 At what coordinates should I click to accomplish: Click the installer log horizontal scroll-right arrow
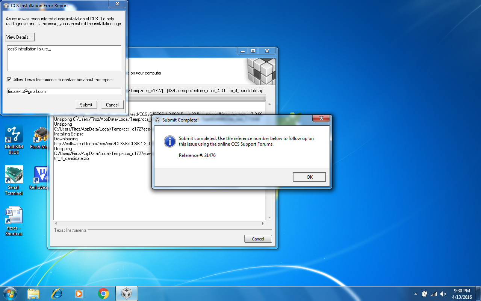click(x=263, y=223)
